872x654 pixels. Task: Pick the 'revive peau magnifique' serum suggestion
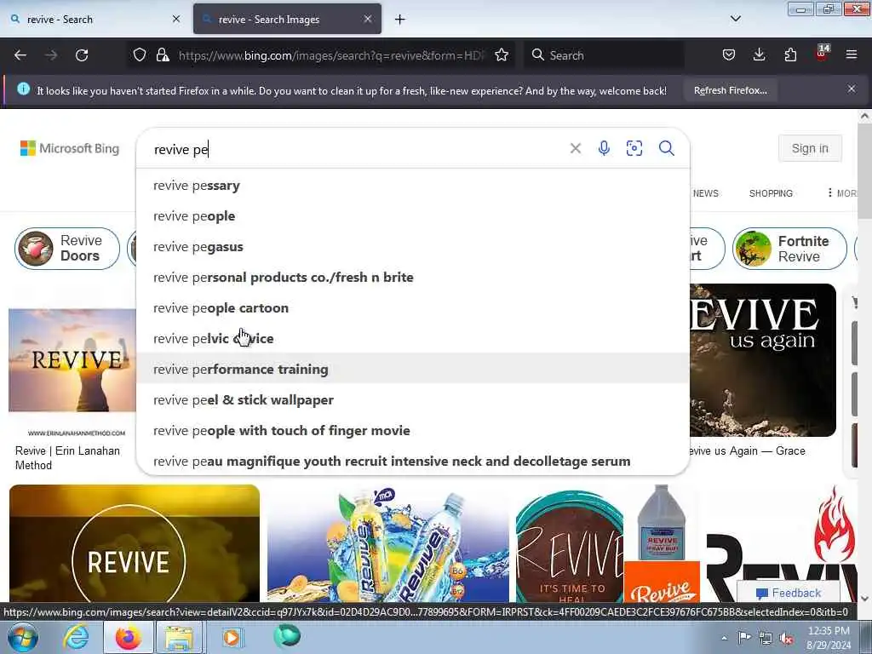click(x=413, y=461)
